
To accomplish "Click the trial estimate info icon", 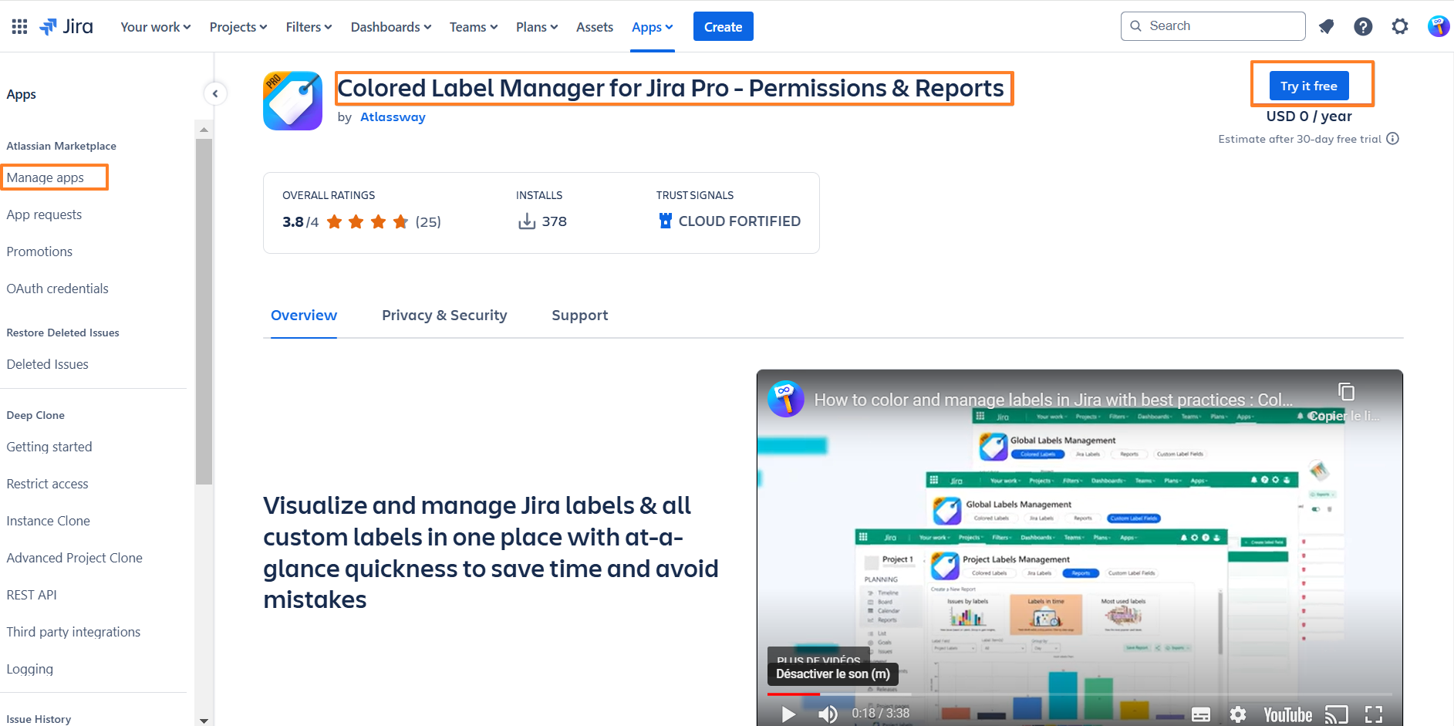I will pyautogui.click(x=1392, y=139).
